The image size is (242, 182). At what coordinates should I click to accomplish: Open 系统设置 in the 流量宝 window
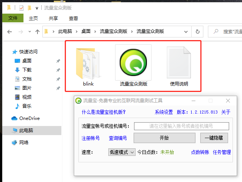pyautogui.click(x=164, y=112)
